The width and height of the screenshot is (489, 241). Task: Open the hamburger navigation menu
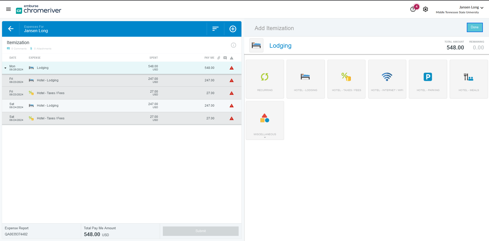click(8, 9)
